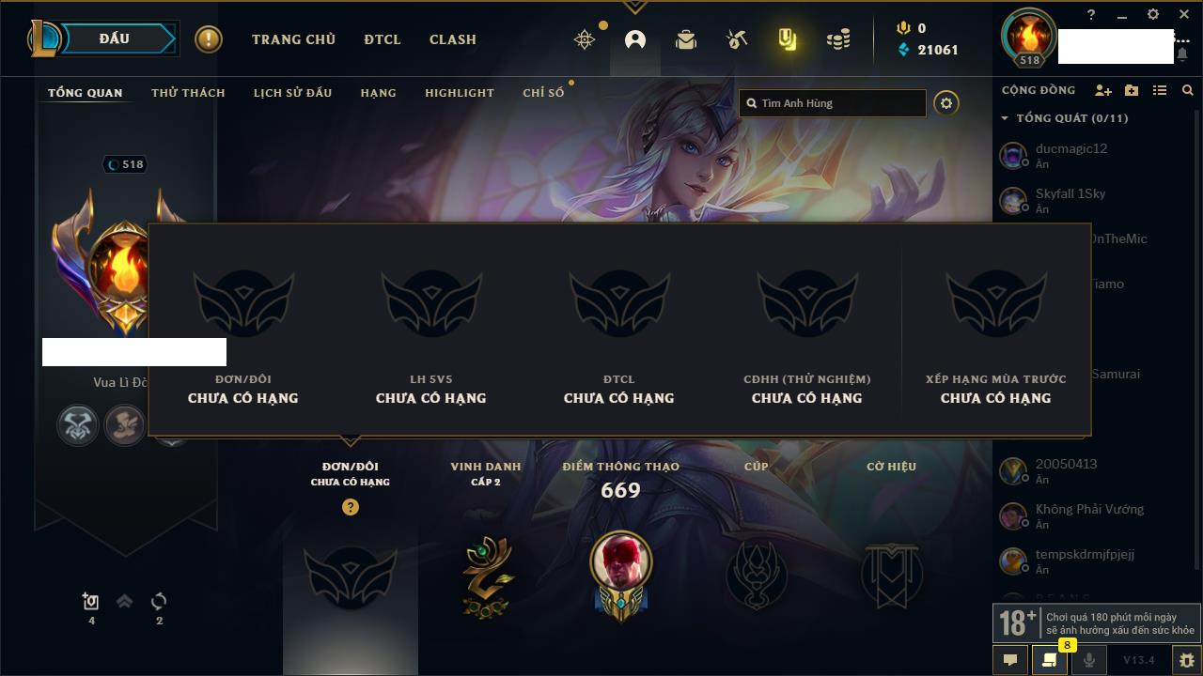Open champion search settings gear
Screen dimensions: 1203x676
click(x=946, y=103)
